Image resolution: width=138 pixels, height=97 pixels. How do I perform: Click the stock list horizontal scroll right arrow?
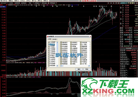click(x=89, y=66)
